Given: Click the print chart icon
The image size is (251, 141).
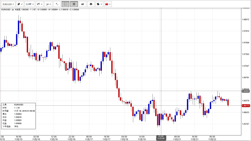Looking at the screenshot, I should click(x=91, y=4).
